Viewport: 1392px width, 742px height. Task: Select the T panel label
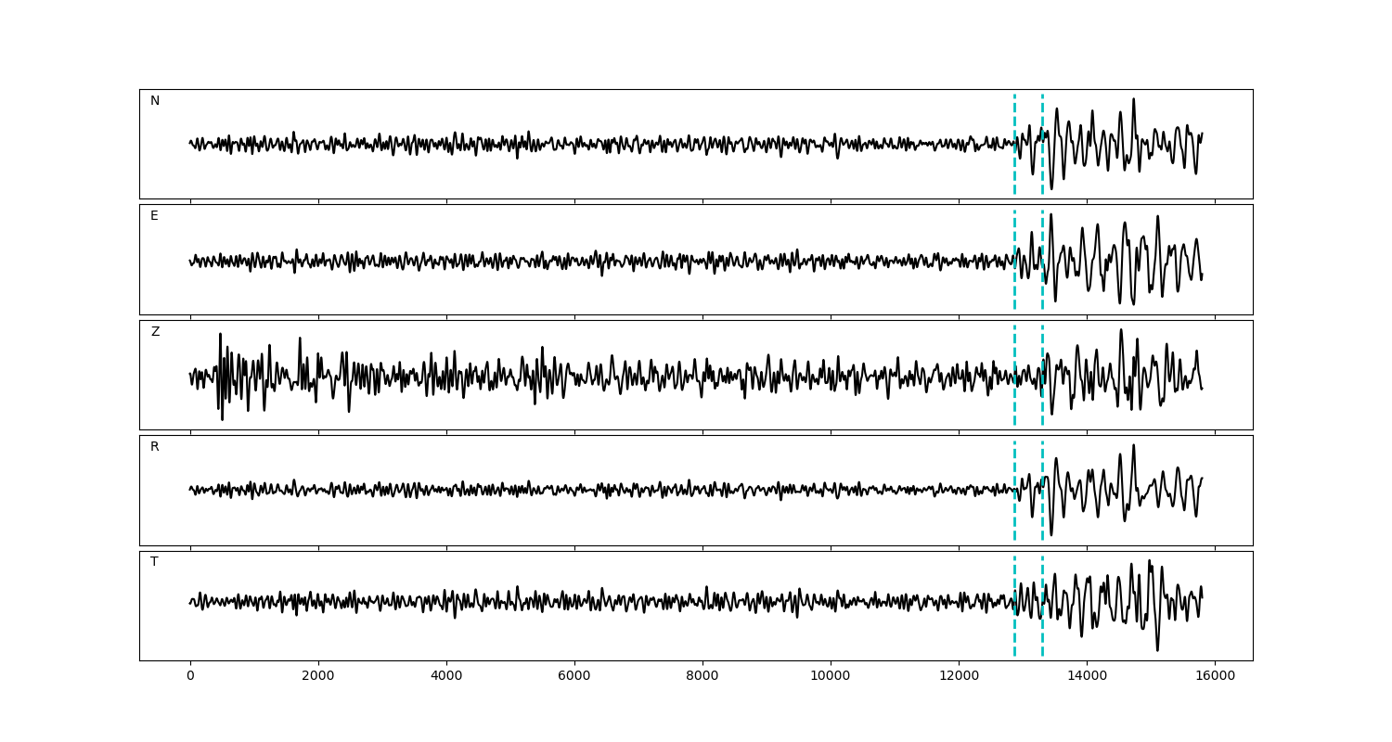(x=154, y=562)
